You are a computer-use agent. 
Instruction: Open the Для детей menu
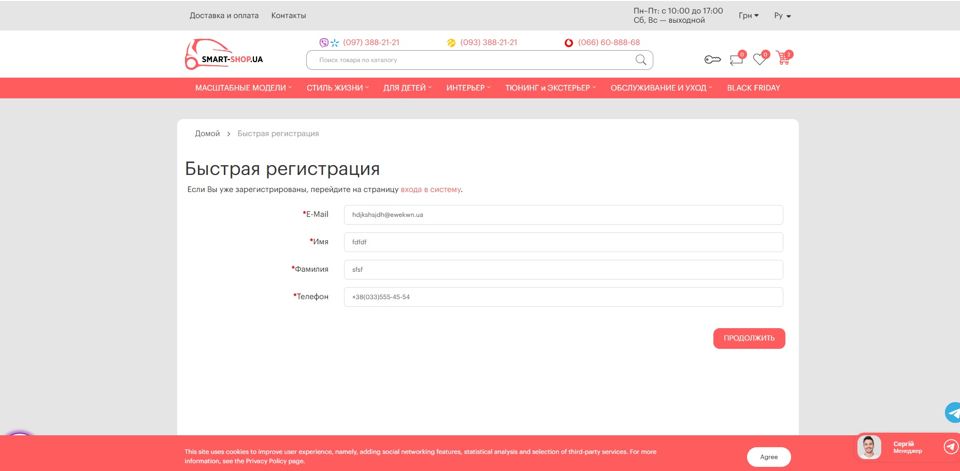click(407, 88)
